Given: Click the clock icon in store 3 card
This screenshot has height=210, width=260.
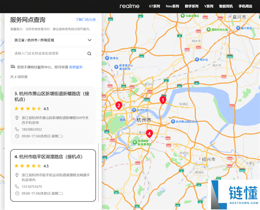Looking at the screenshot, I should 17,136.
